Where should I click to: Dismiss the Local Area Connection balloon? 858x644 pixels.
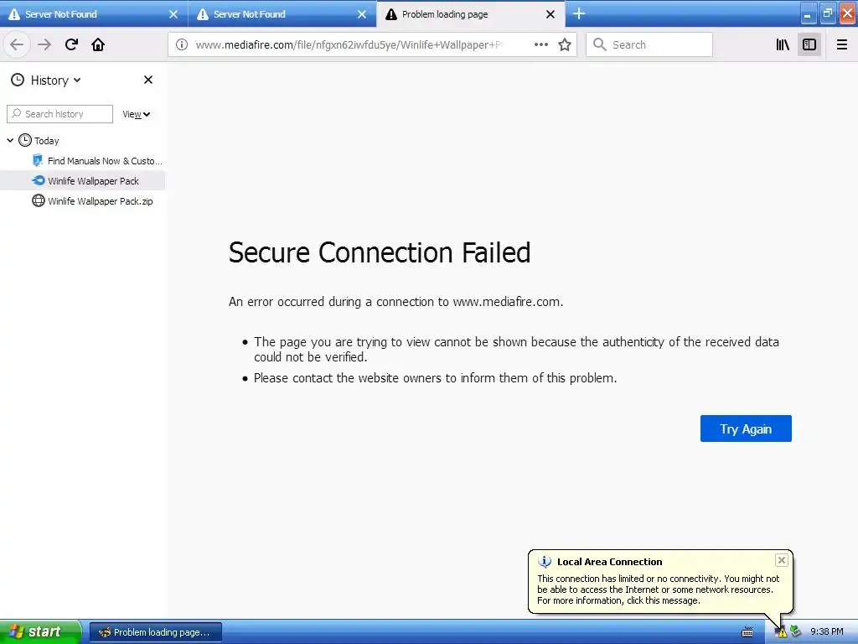point(782,559)
